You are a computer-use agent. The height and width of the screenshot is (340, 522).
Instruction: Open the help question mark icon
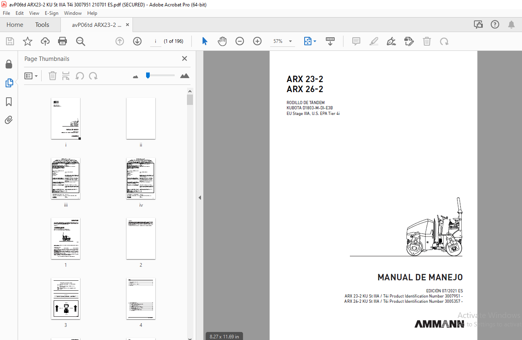tap(495, 25)
